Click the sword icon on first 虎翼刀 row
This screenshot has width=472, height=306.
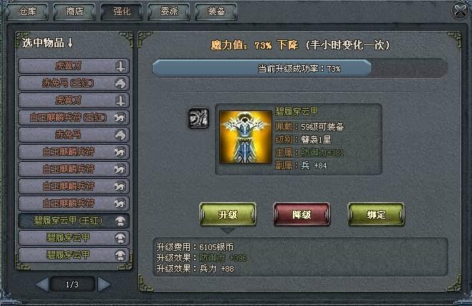tap(121, 66)
